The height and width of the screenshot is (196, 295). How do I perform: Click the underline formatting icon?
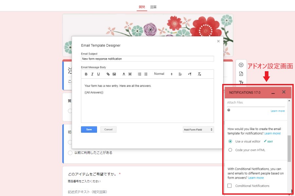coord(98,74)
